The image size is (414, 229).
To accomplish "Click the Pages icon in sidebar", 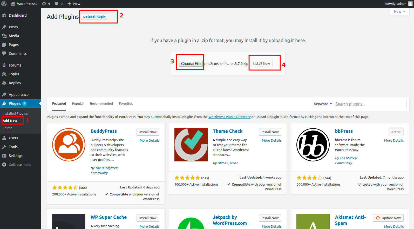I will click(4, 45).
